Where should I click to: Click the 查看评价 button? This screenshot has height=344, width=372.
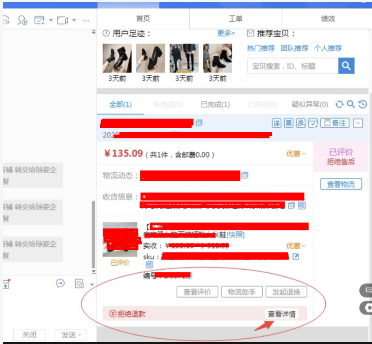[197, 292]
